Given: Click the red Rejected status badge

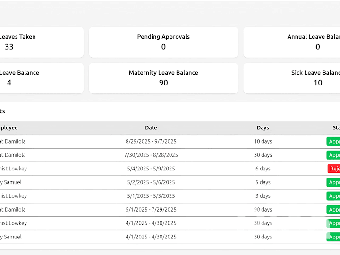Looking at the screenshot, I should [334, 169].
